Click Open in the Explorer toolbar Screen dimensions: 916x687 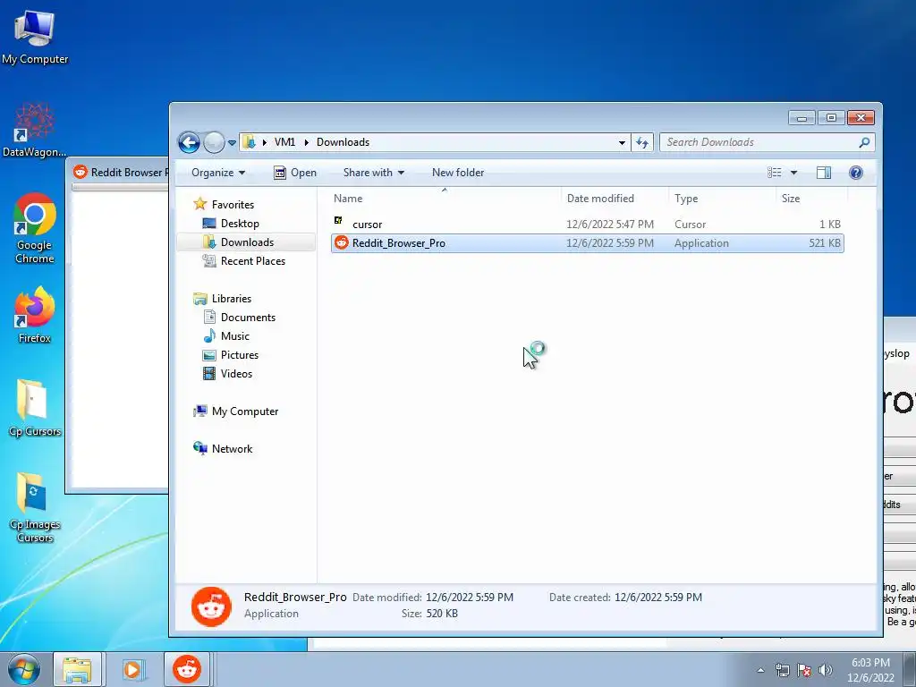tap(295, 173)
